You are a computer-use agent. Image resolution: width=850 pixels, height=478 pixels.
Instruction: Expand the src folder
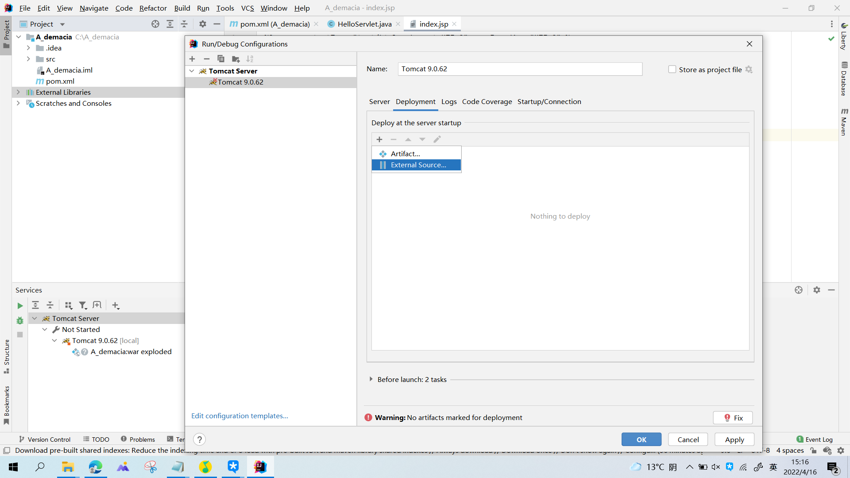click(28, 59)
